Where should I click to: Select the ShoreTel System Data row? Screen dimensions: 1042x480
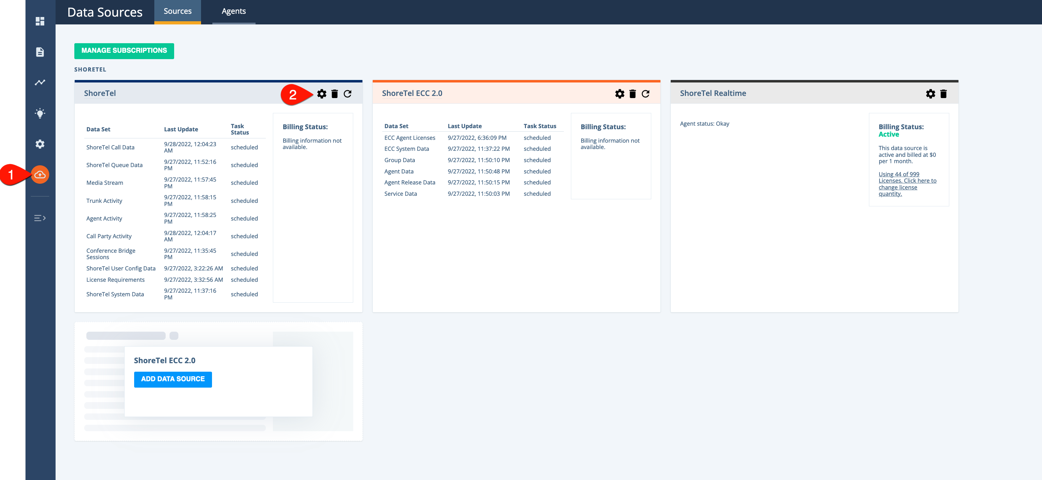click(175, 294)
